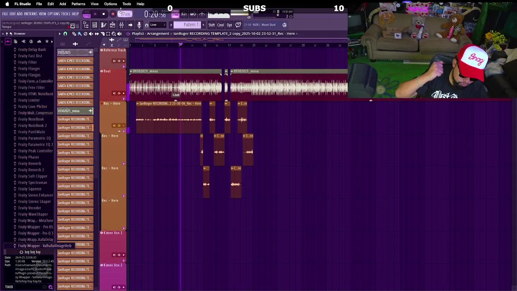Viewport: 517px width, 291px height.
Task: Select the Zoom magnifier tool
Action: 113,34
